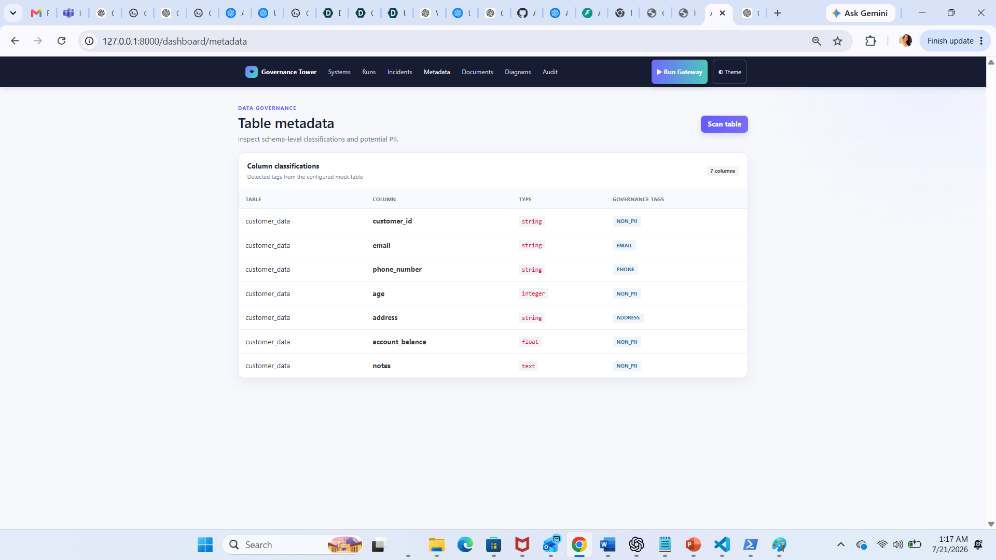Launch Visual Studio Code from taskbar
Viewport: 996px width, 560px height.
722,544
